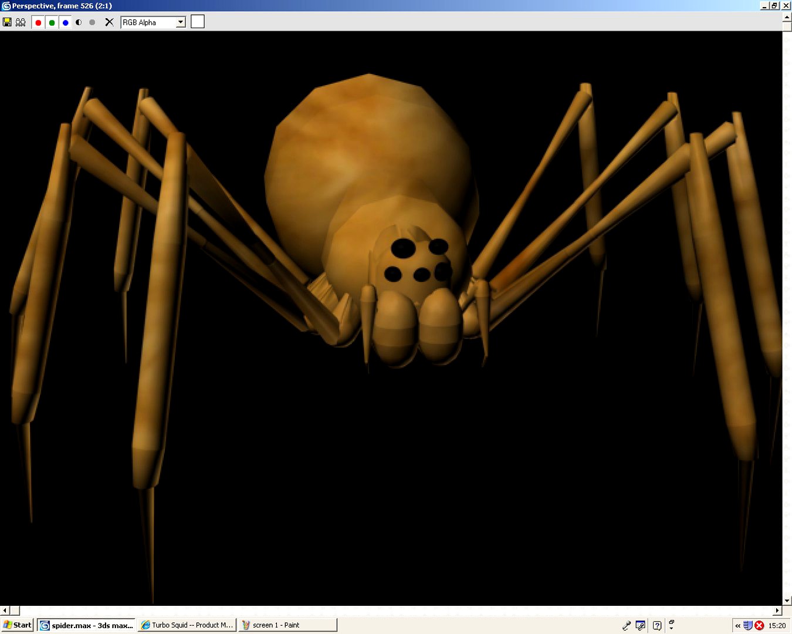The height and width of the screenshot is (634, 792).
Task: Click the blue shield tray icon
Action: [x=748, y=625]
